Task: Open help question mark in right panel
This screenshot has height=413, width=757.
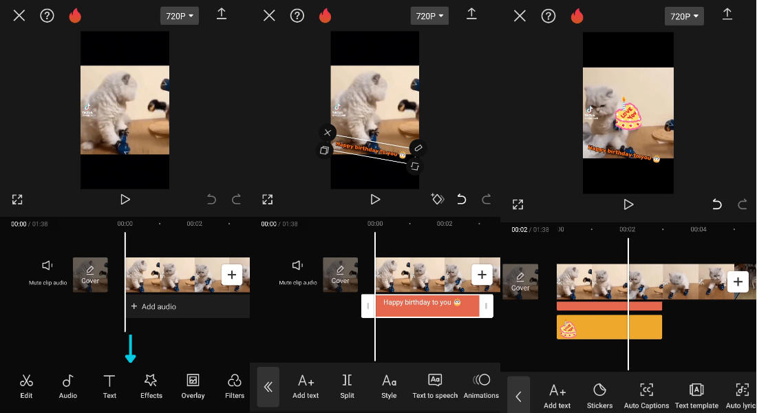Action: (548, 17)
